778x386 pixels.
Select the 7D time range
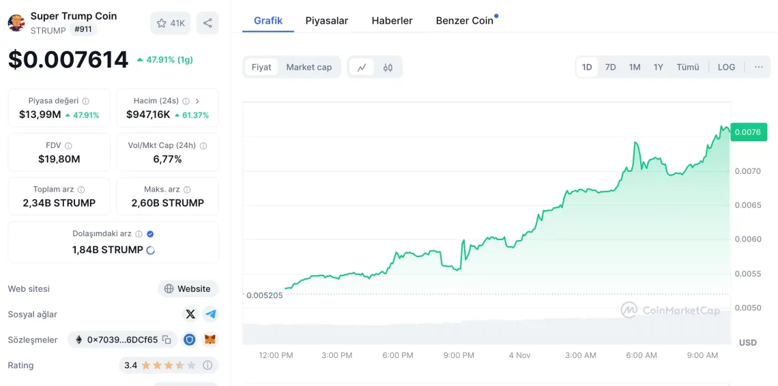610,67
